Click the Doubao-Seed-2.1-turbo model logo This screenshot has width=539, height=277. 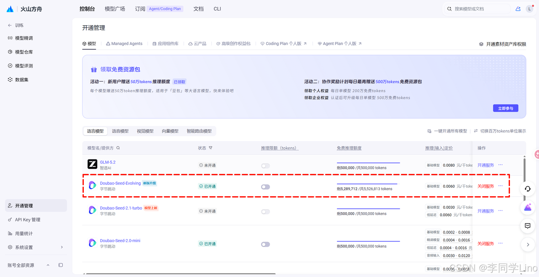tap(92, 210)
